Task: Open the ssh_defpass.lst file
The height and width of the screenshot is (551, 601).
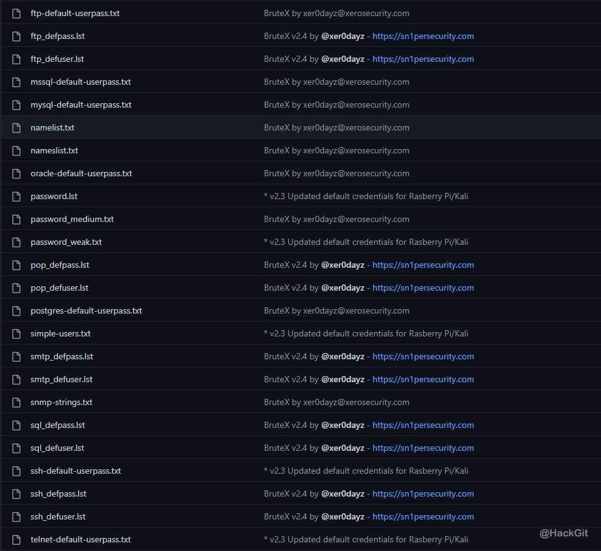Action: pyautogui.click(x=58, y=494)
